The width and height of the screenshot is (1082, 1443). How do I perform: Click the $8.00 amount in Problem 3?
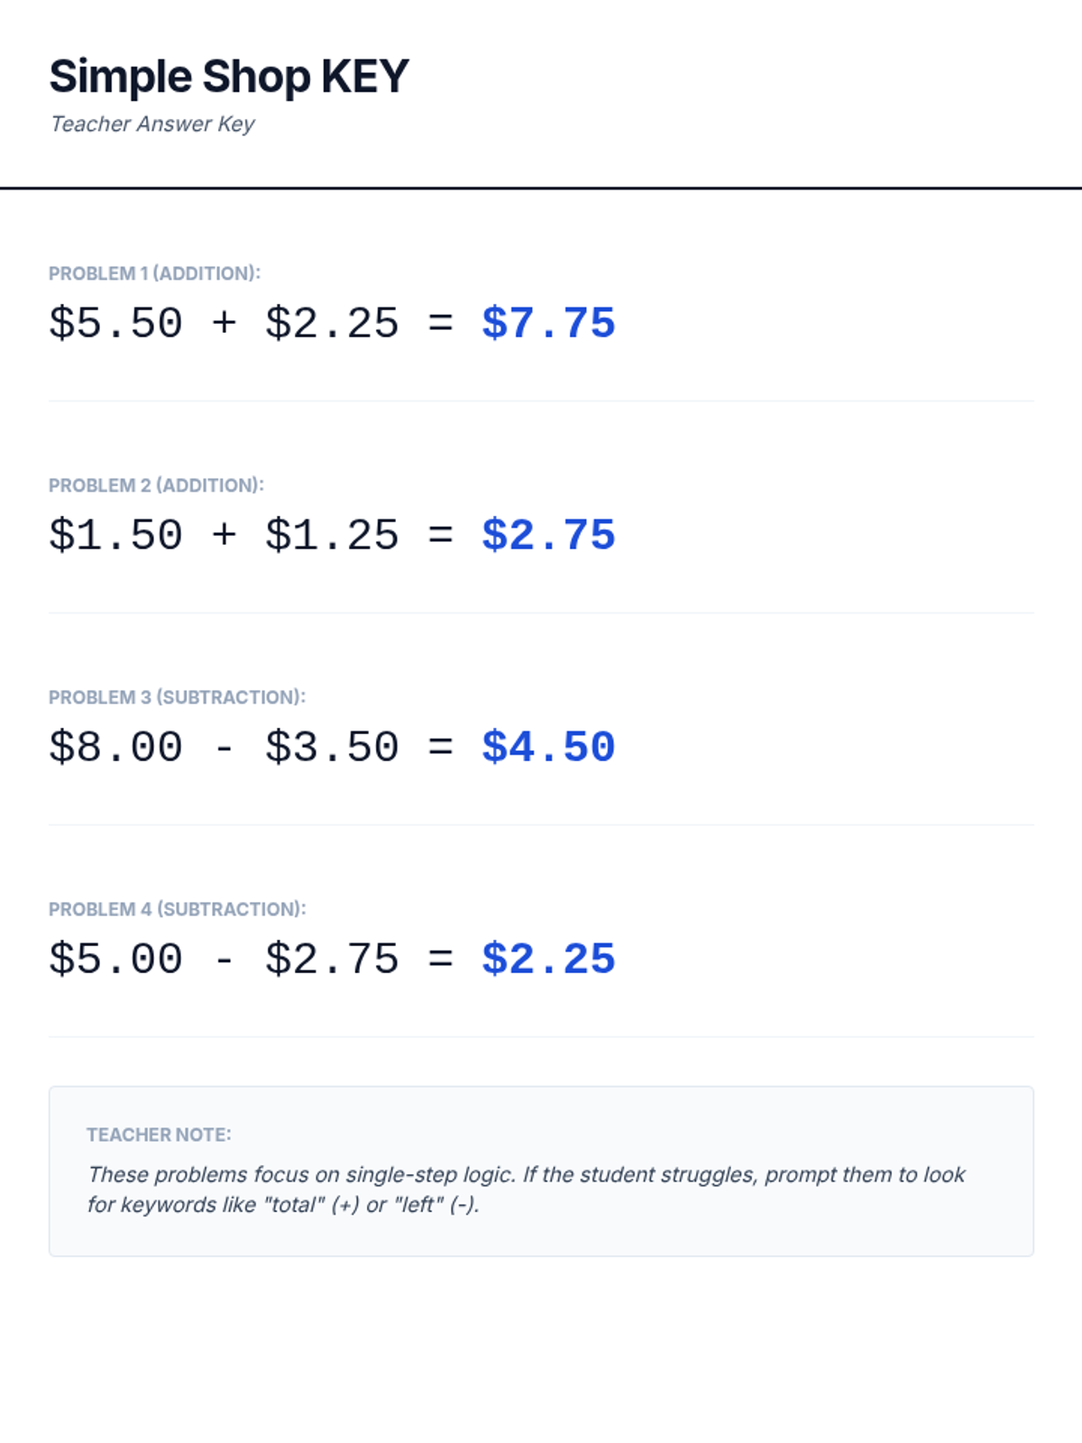(x=115, y=747)
